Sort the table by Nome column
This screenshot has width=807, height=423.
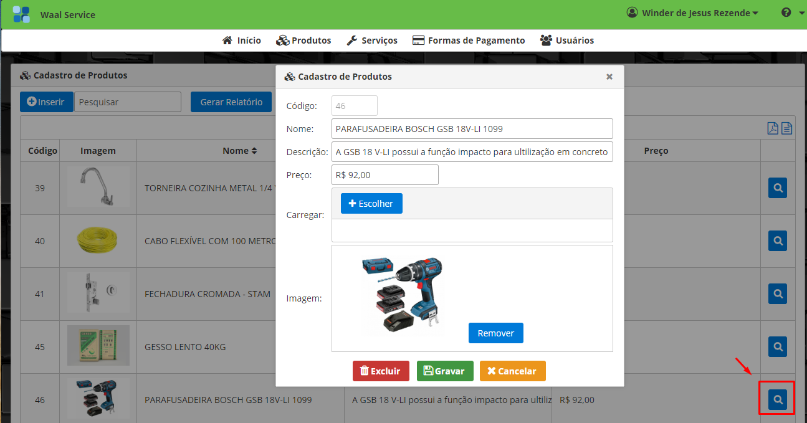pos(240,151)
